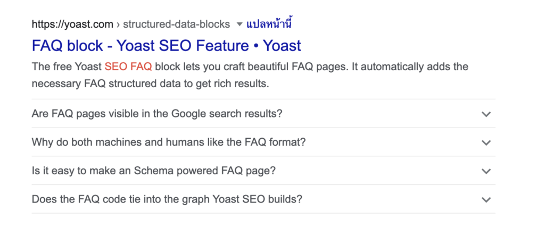The image size is (545, 229).
Task: Open "Why do both machines and humans" question
Action: pyautogui.click(x=168, y=142)
